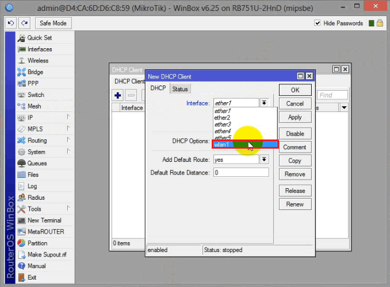Open Queues from the sidebar
The image size is (390, 287).
[x=45, y=163]
